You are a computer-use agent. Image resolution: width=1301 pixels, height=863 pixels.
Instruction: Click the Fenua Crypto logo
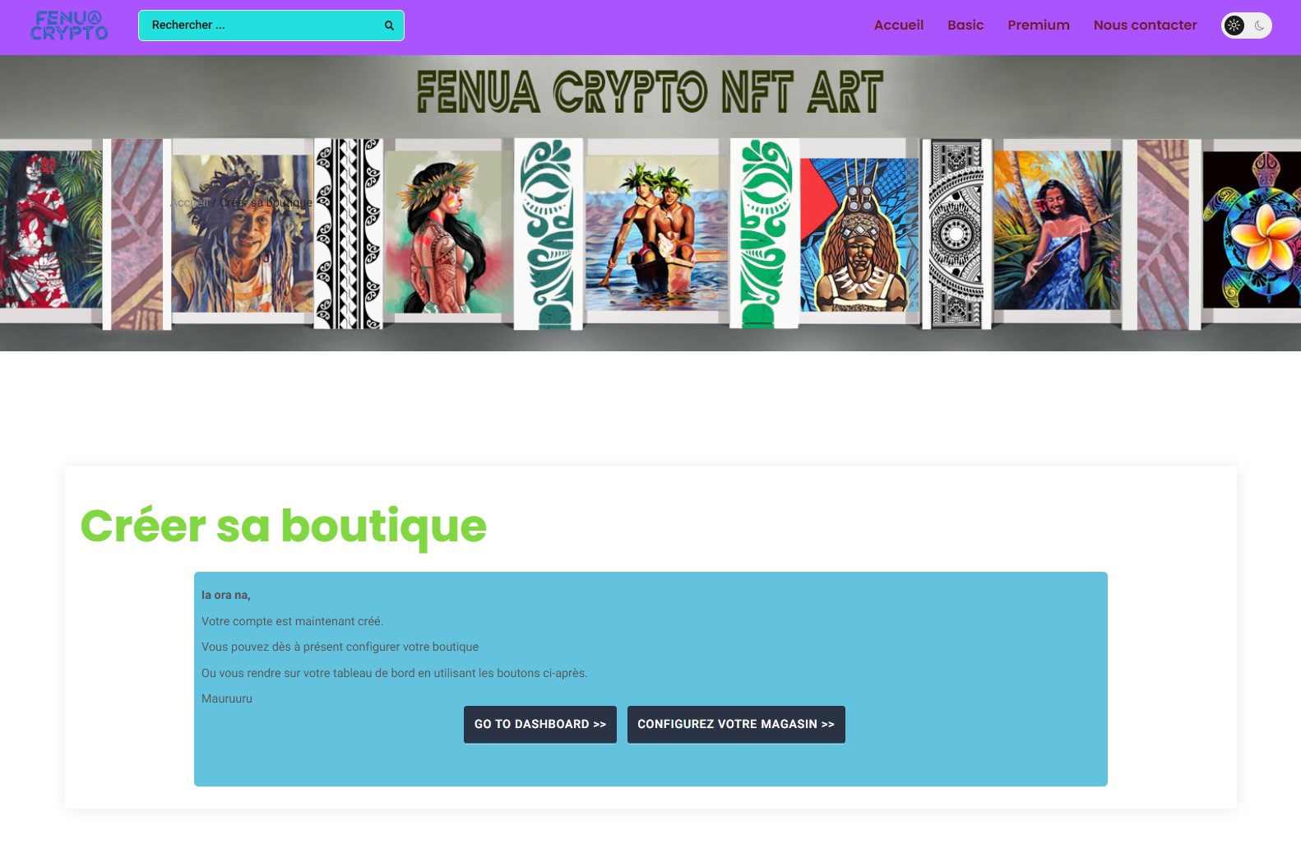point(69,26)
